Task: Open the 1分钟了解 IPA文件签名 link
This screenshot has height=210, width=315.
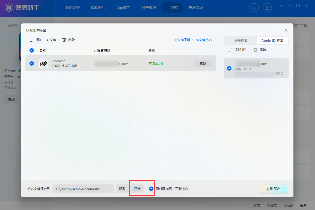Action: [x=194, y=40]
